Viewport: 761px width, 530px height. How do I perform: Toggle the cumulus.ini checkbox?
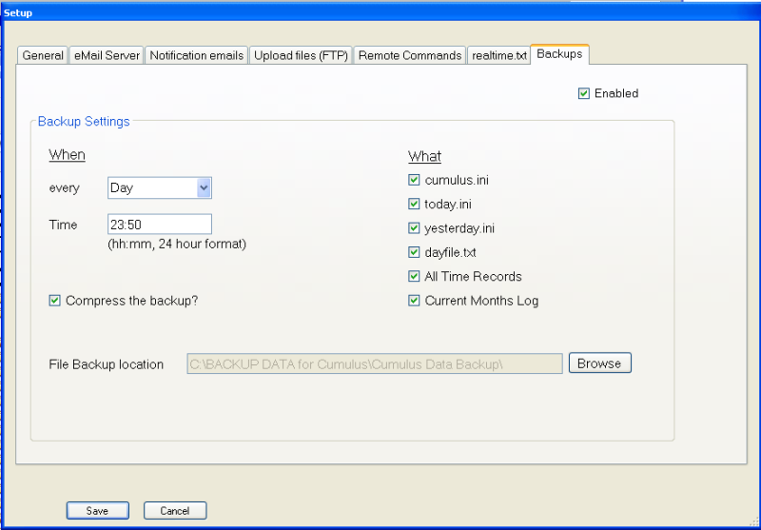(414, 180)
